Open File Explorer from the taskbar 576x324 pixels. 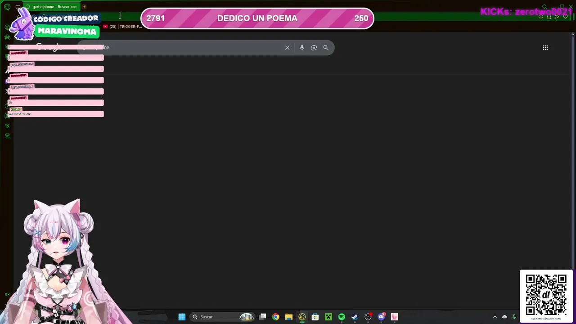pyautogui.click(x=289, y=317)
